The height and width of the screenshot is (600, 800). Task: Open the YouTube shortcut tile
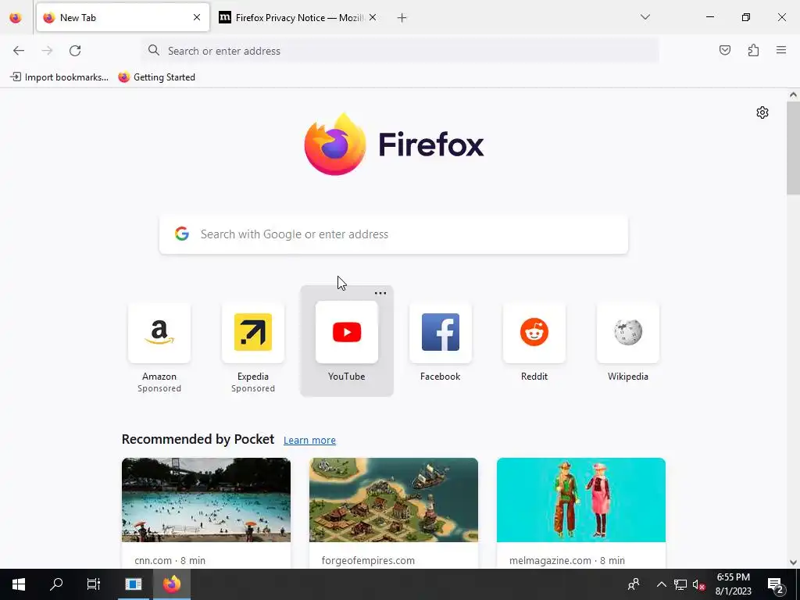[346, 341]
